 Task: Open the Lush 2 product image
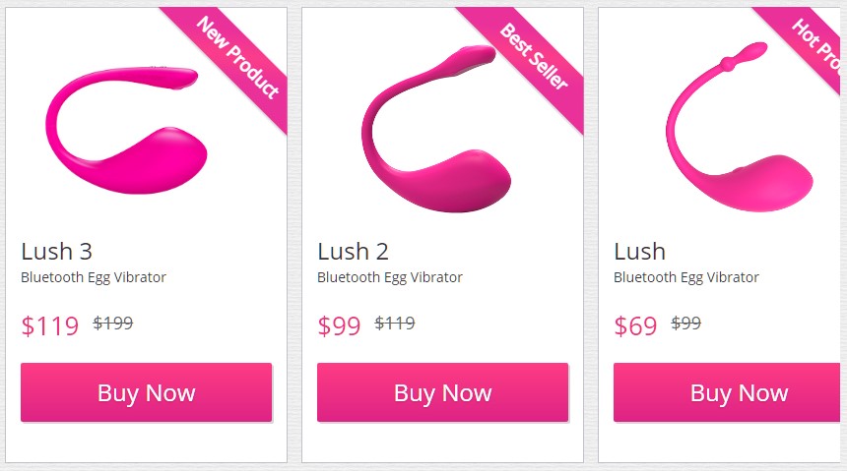(x=436, y=129)
